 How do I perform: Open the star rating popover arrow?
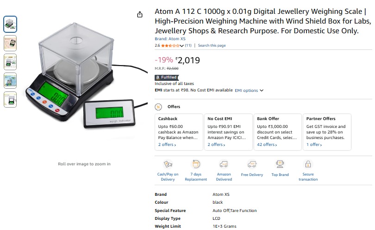[183, 46]
